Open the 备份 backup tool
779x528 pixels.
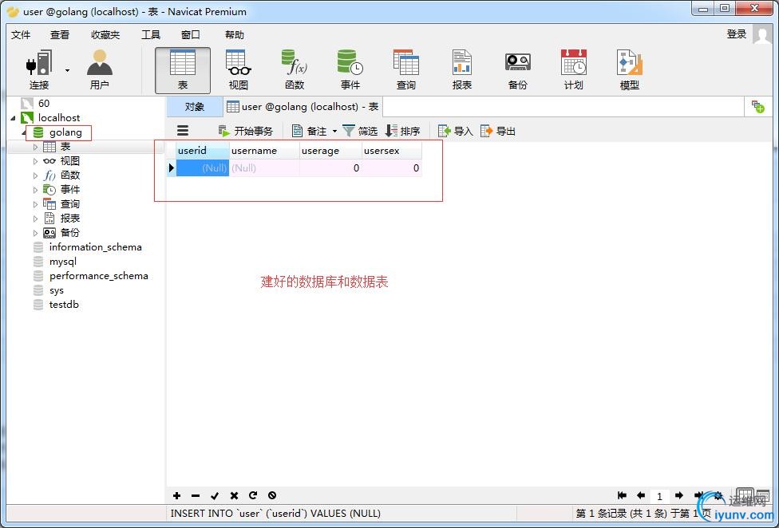[x=518, y=70]
